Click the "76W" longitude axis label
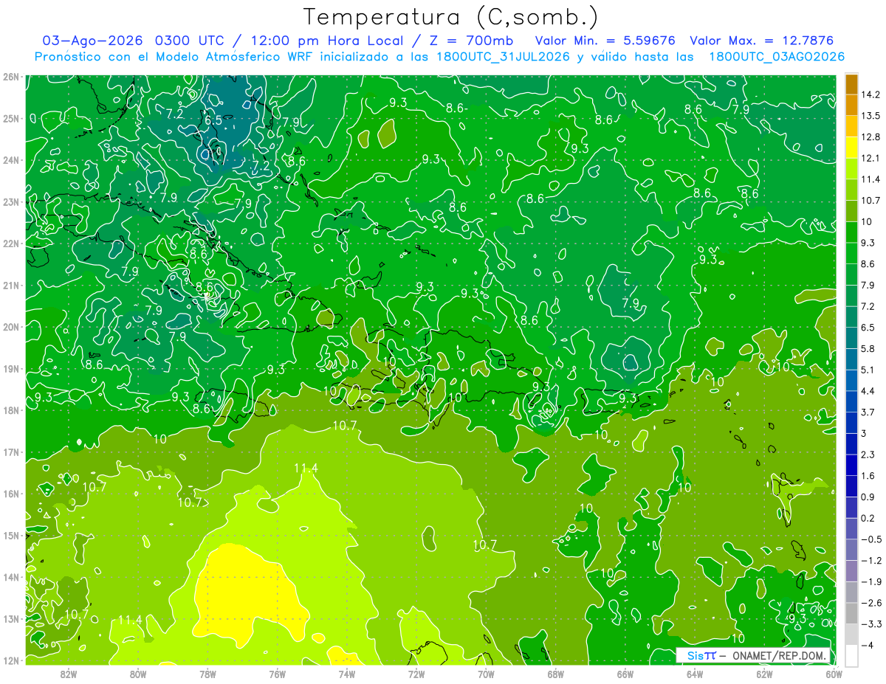The image size is (886, 684). [x=277, y=674]
